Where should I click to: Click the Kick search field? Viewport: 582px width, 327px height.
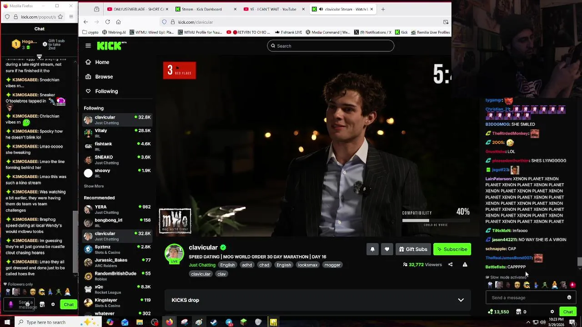coord(331,46)
